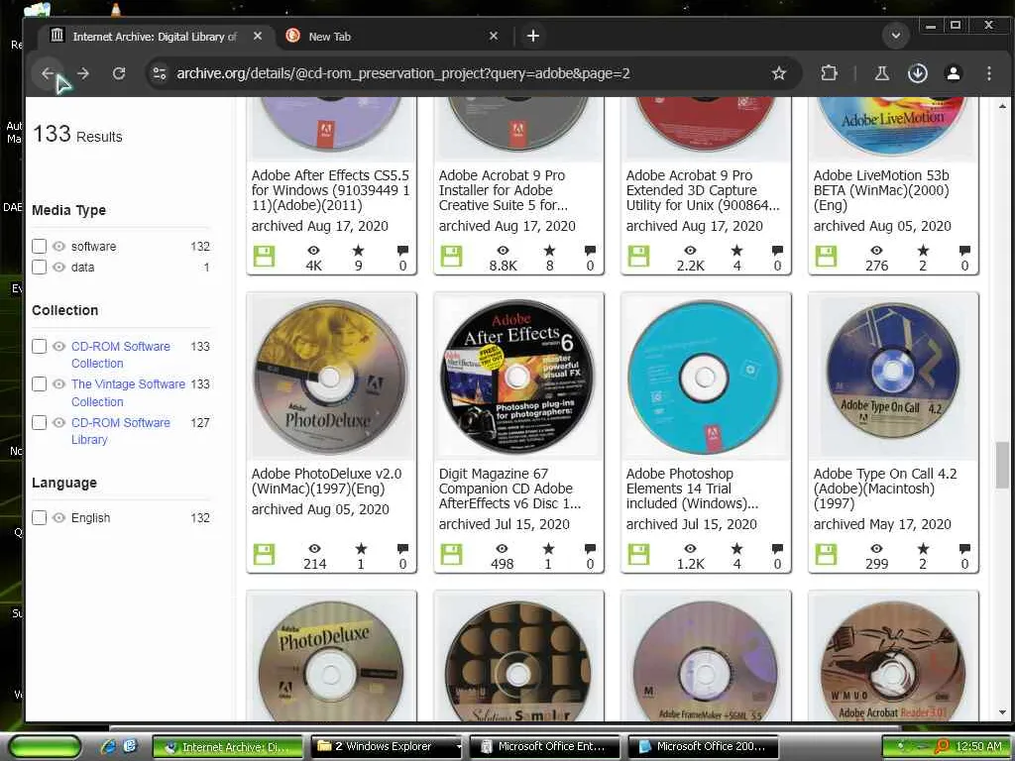Screen dimensions: 1015x761
Task: Go back using the browser back arrow
Action: pyautogui.click(x=48, y=73)
